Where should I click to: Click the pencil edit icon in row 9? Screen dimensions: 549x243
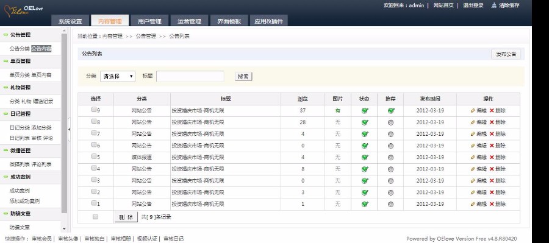pyautogui.click(x=473, y=110)
